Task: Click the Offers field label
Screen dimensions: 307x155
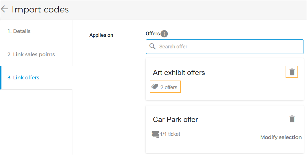Action: (153, 34)
